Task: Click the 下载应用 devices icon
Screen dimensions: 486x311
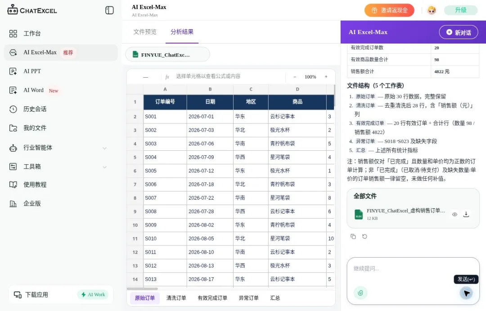Action: [18, 295]
